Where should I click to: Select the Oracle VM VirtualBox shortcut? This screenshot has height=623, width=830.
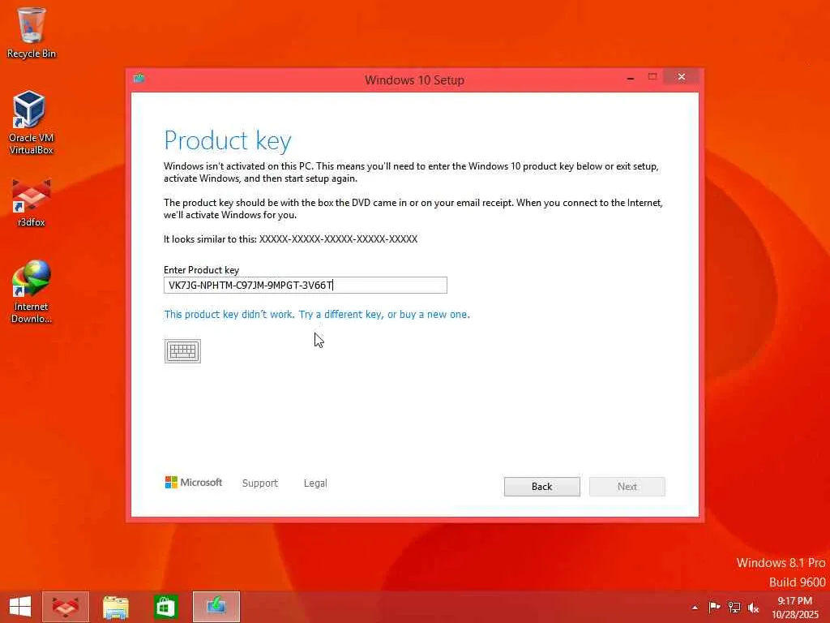click(x=32, y=123)
